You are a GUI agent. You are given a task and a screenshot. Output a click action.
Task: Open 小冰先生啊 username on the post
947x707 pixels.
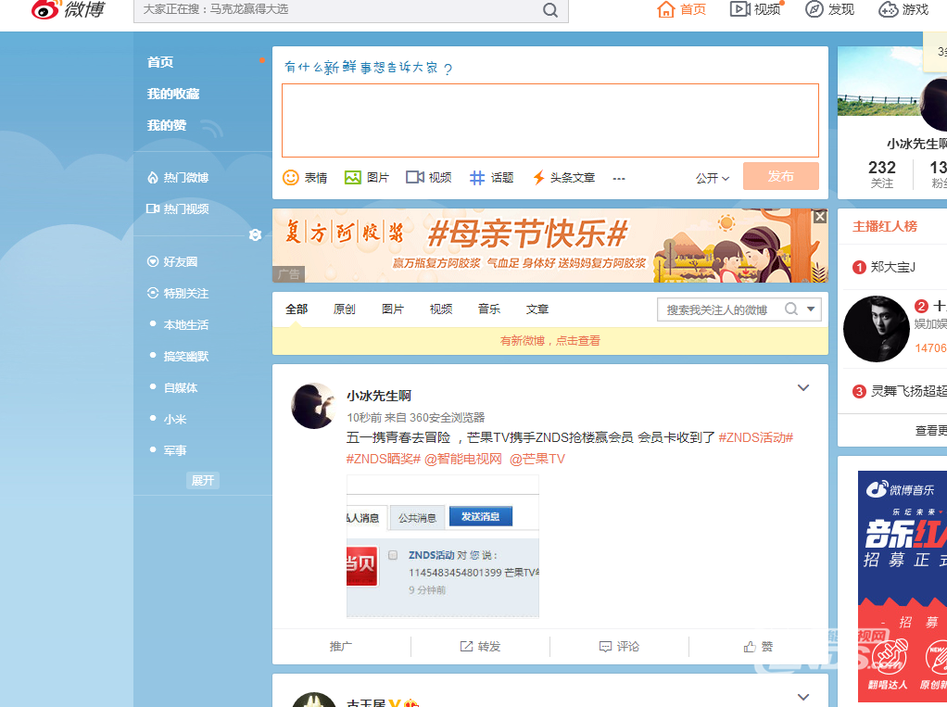coord(379,396)
